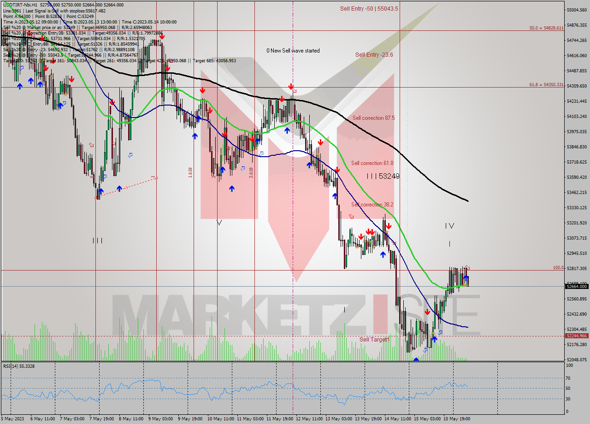Screen dimensions: 590x424
Task: Click the '10 May 11:00' time axis label
Action: pos(220,419)
